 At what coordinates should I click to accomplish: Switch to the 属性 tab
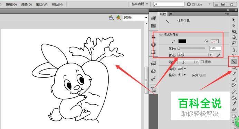pos(163,14)
